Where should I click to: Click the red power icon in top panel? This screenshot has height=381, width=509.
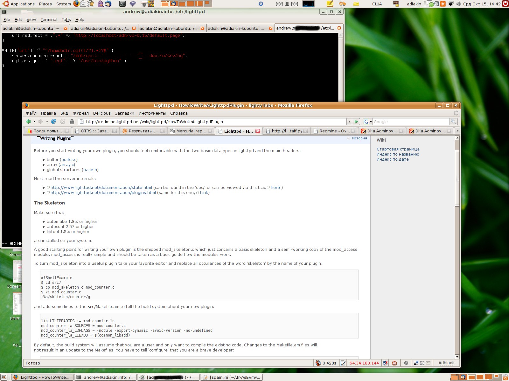505,4
